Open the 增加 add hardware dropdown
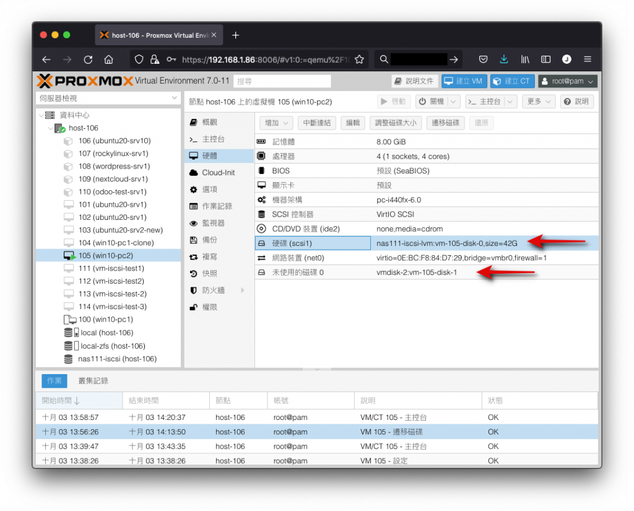Screen dimensions: 634x511 (x=276, y=123)
